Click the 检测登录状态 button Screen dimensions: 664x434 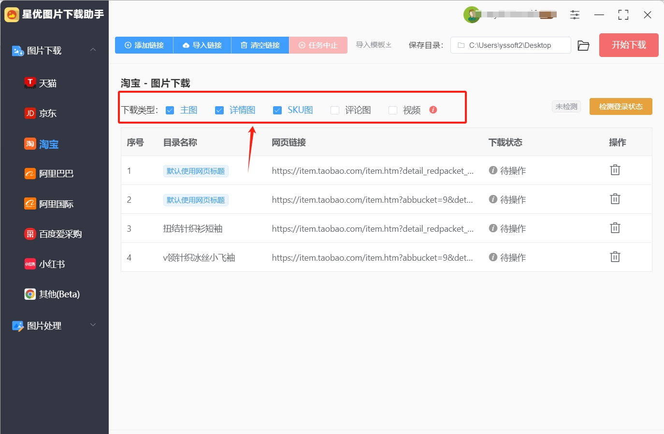click(x=621, y=107)
